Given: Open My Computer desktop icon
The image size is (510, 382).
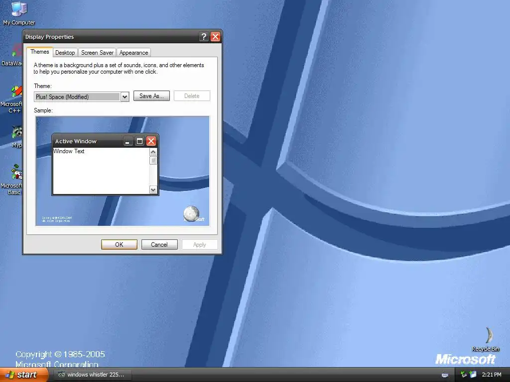Looking at the screenshot, I should tap(18, 13).
